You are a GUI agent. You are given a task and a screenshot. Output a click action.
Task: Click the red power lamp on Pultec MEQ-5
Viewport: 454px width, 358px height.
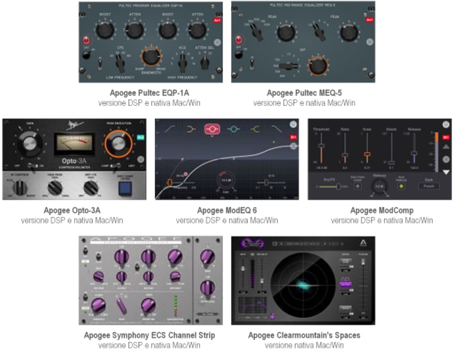(x=238, y=40)
